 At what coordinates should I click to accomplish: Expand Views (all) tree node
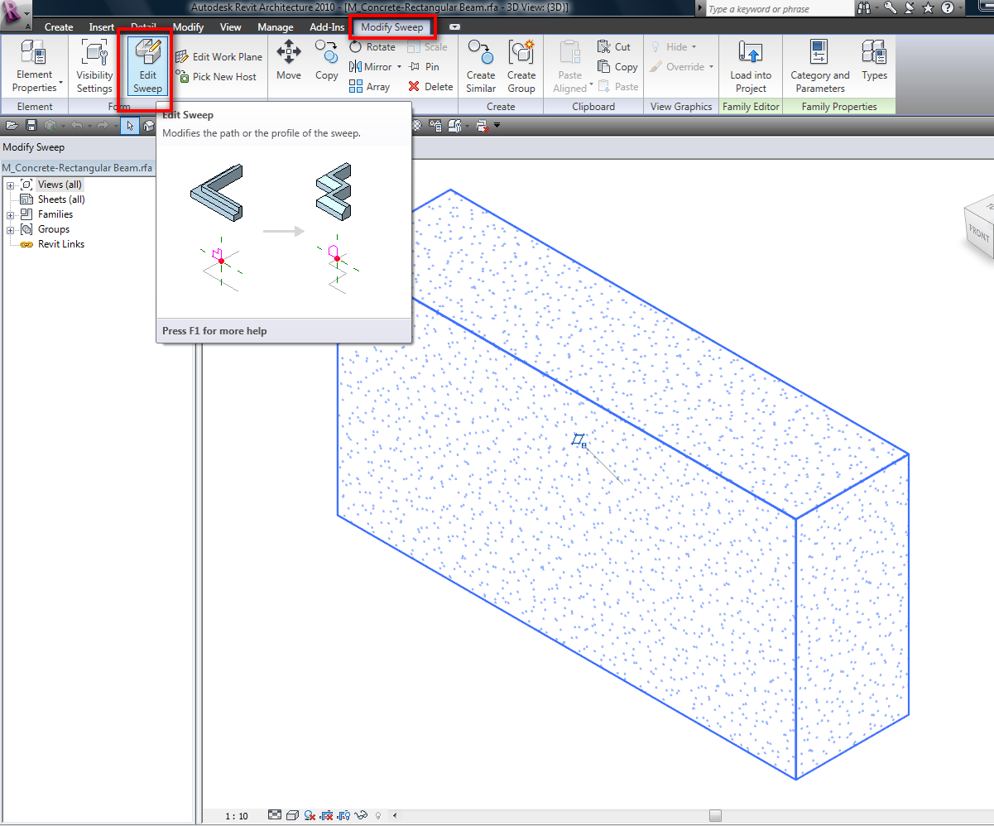(x=10, y=185)
